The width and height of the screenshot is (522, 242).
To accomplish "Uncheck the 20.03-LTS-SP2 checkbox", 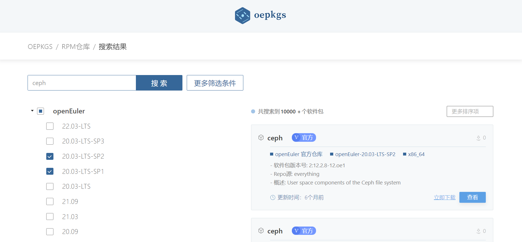I will [x=50, y=156].
